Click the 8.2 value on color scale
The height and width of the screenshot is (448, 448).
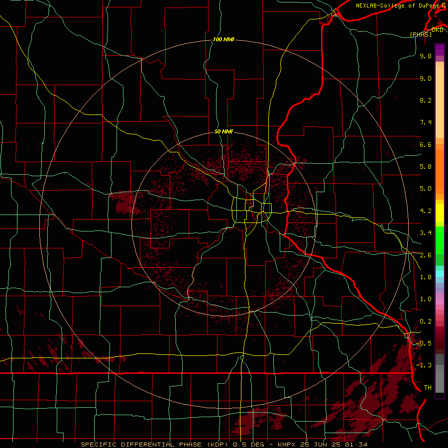pos(426,100)
